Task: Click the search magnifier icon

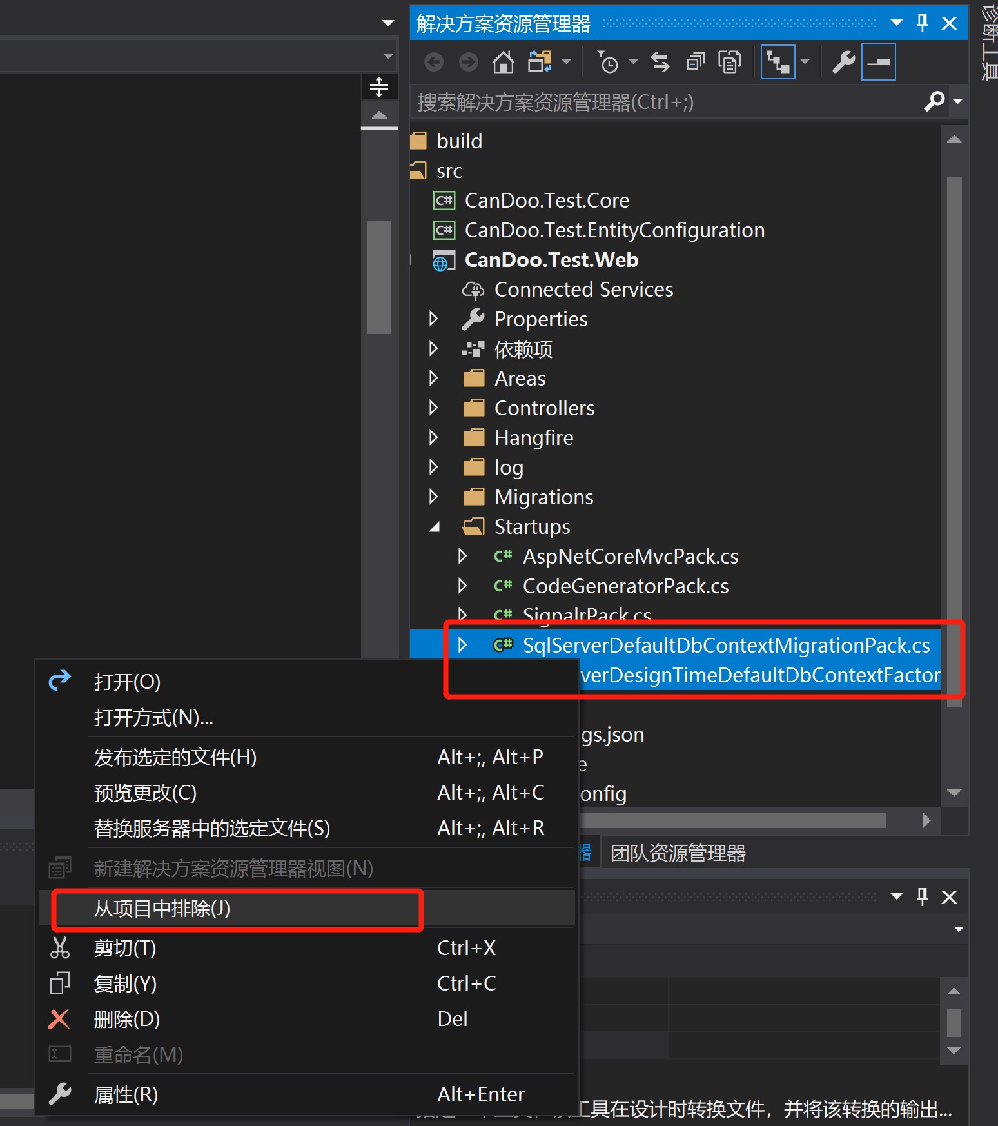Action: point(934,101)
